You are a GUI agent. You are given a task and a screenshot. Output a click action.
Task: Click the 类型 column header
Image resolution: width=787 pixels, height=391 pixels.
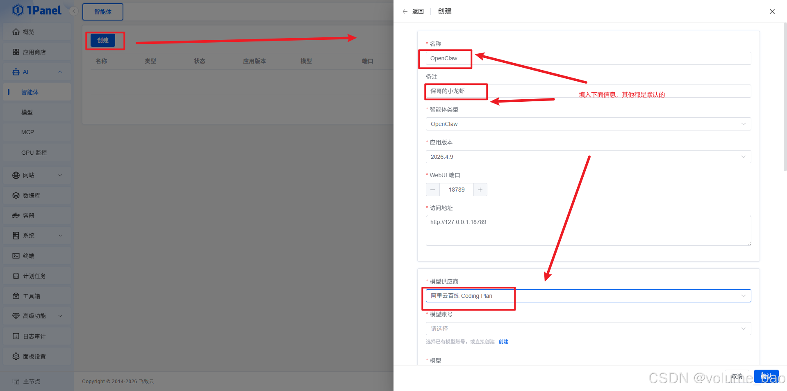[x=150, y=61]
